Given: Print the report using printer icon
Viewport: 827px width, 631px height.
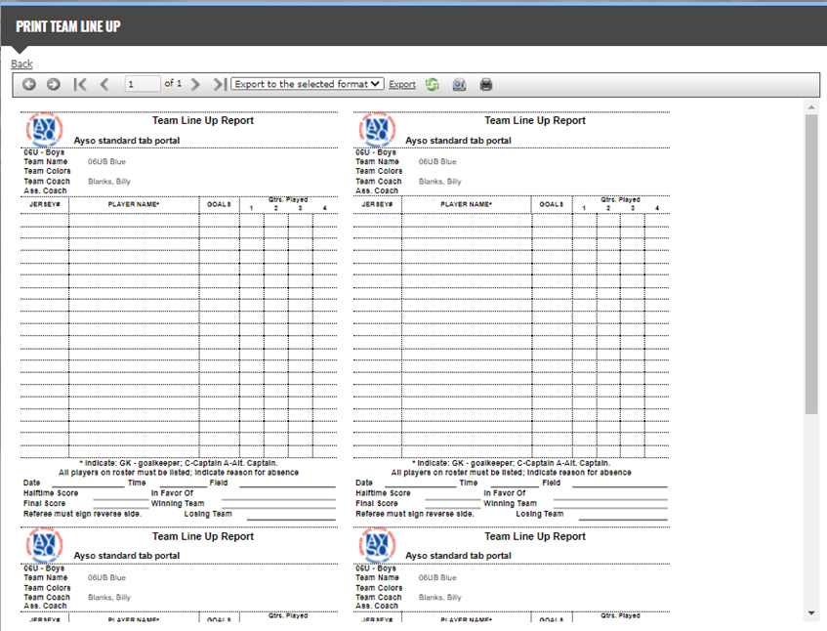Looking at the screenshot, I should (x=486, y=85).
